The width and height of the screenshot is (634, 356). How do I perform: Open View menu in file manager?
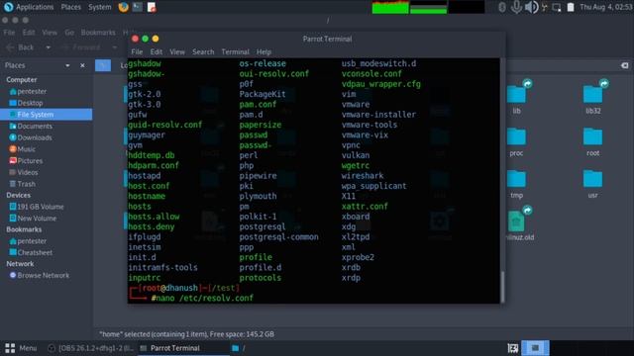coord(50,33)
